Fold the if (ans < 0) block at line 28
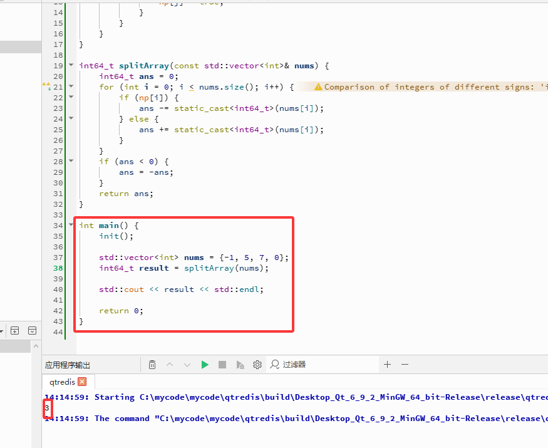 tap(71, 161)
